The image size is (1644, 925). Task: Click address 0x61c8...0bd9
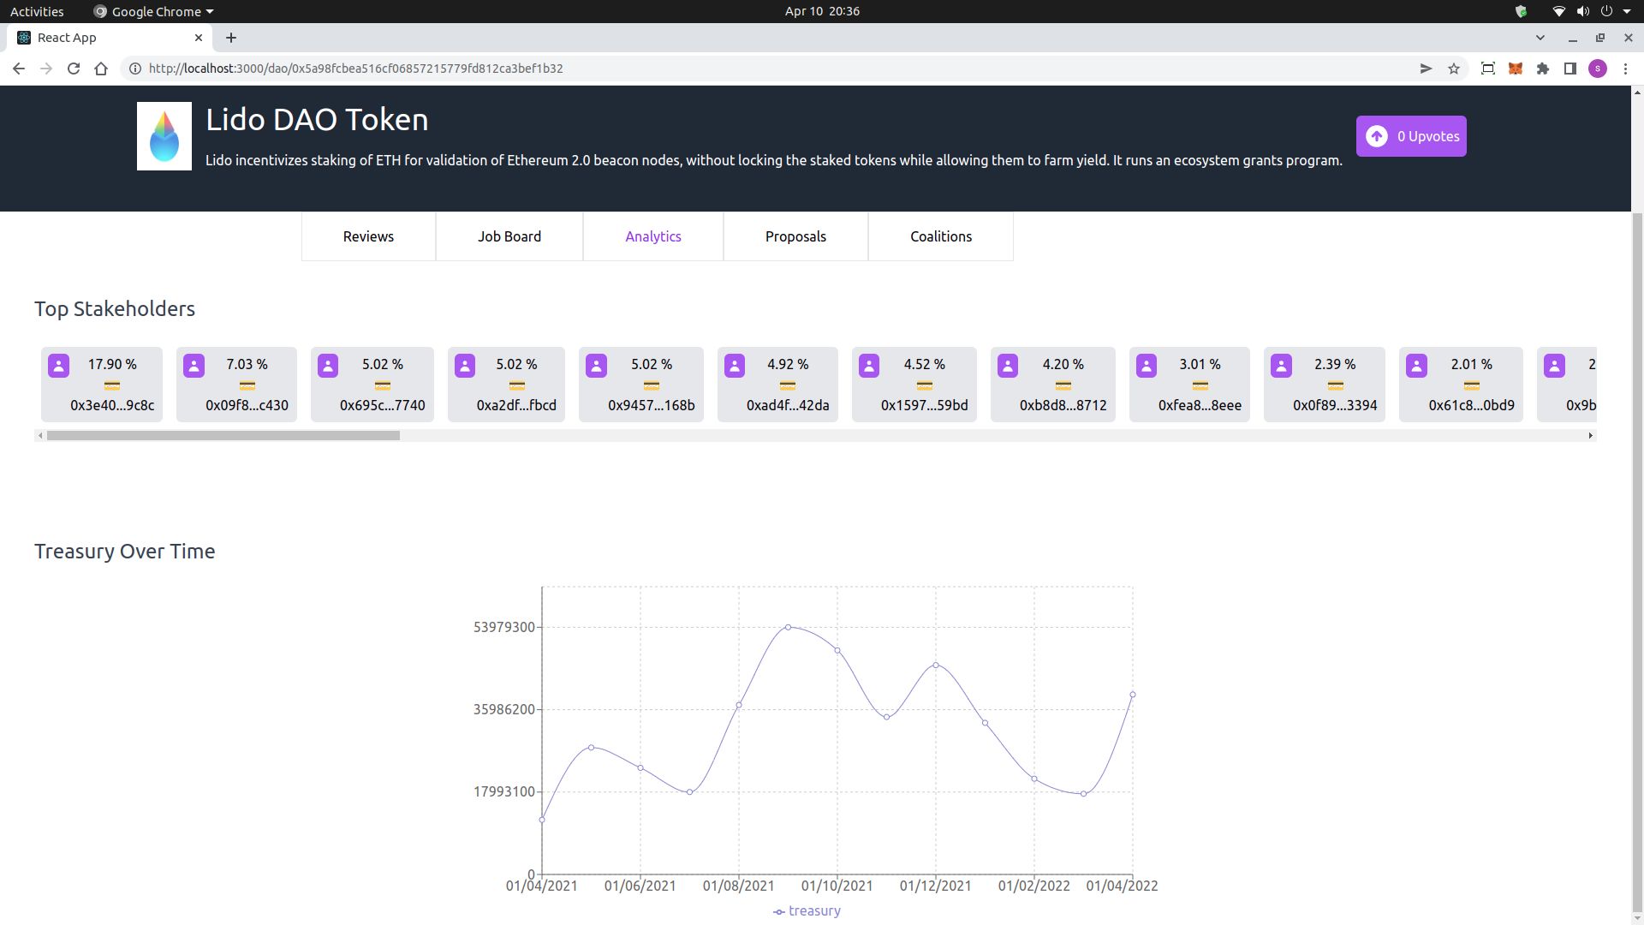(1471, 405)
